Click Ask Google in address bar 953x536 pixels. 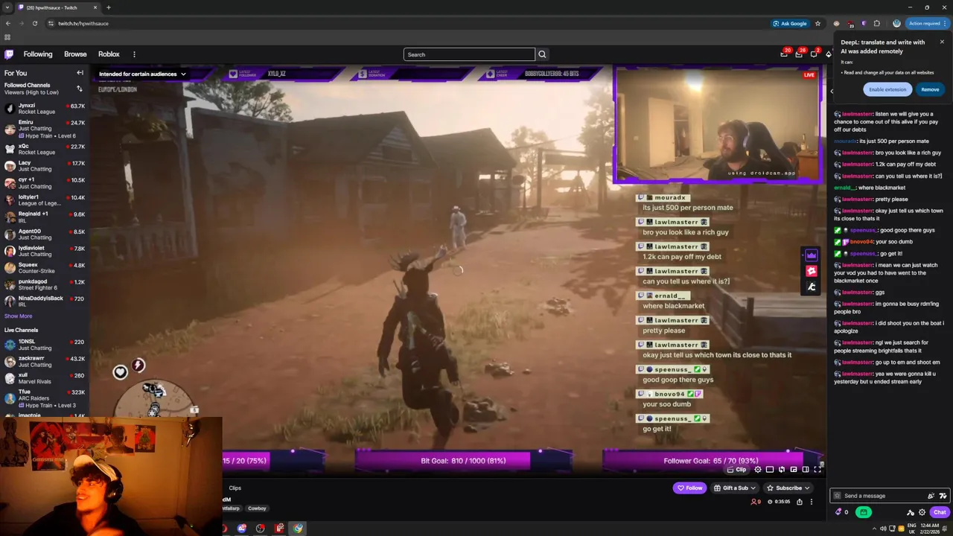[790, 23]
